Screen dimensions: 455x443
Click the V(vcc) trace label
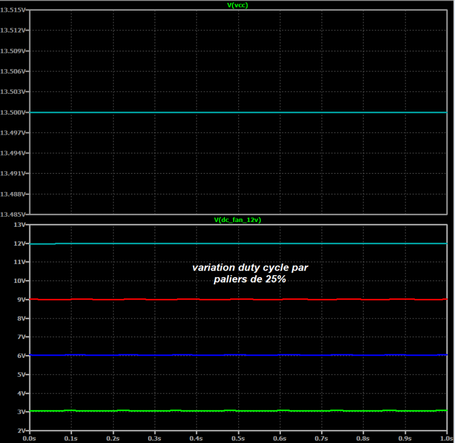click(x=237, y=5)
